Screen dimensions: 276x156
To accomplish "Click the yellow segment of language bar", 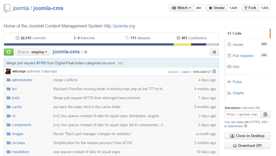I will 183,45.
